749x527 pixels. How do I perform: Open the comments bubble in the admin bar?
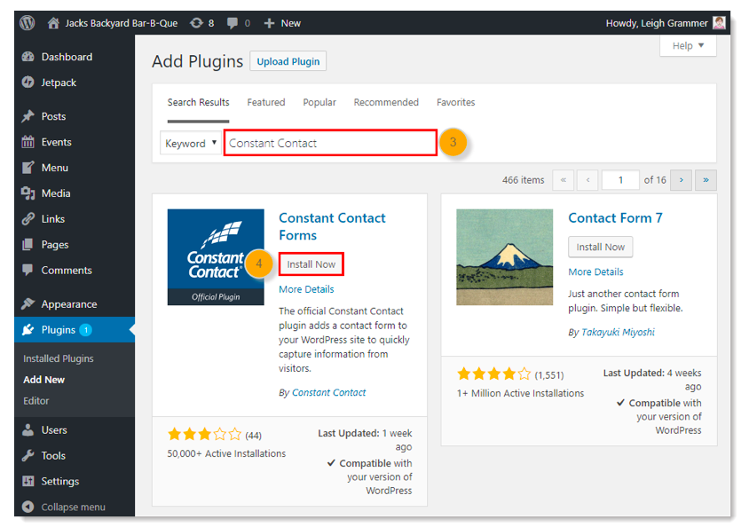click(x=233, y=23)
